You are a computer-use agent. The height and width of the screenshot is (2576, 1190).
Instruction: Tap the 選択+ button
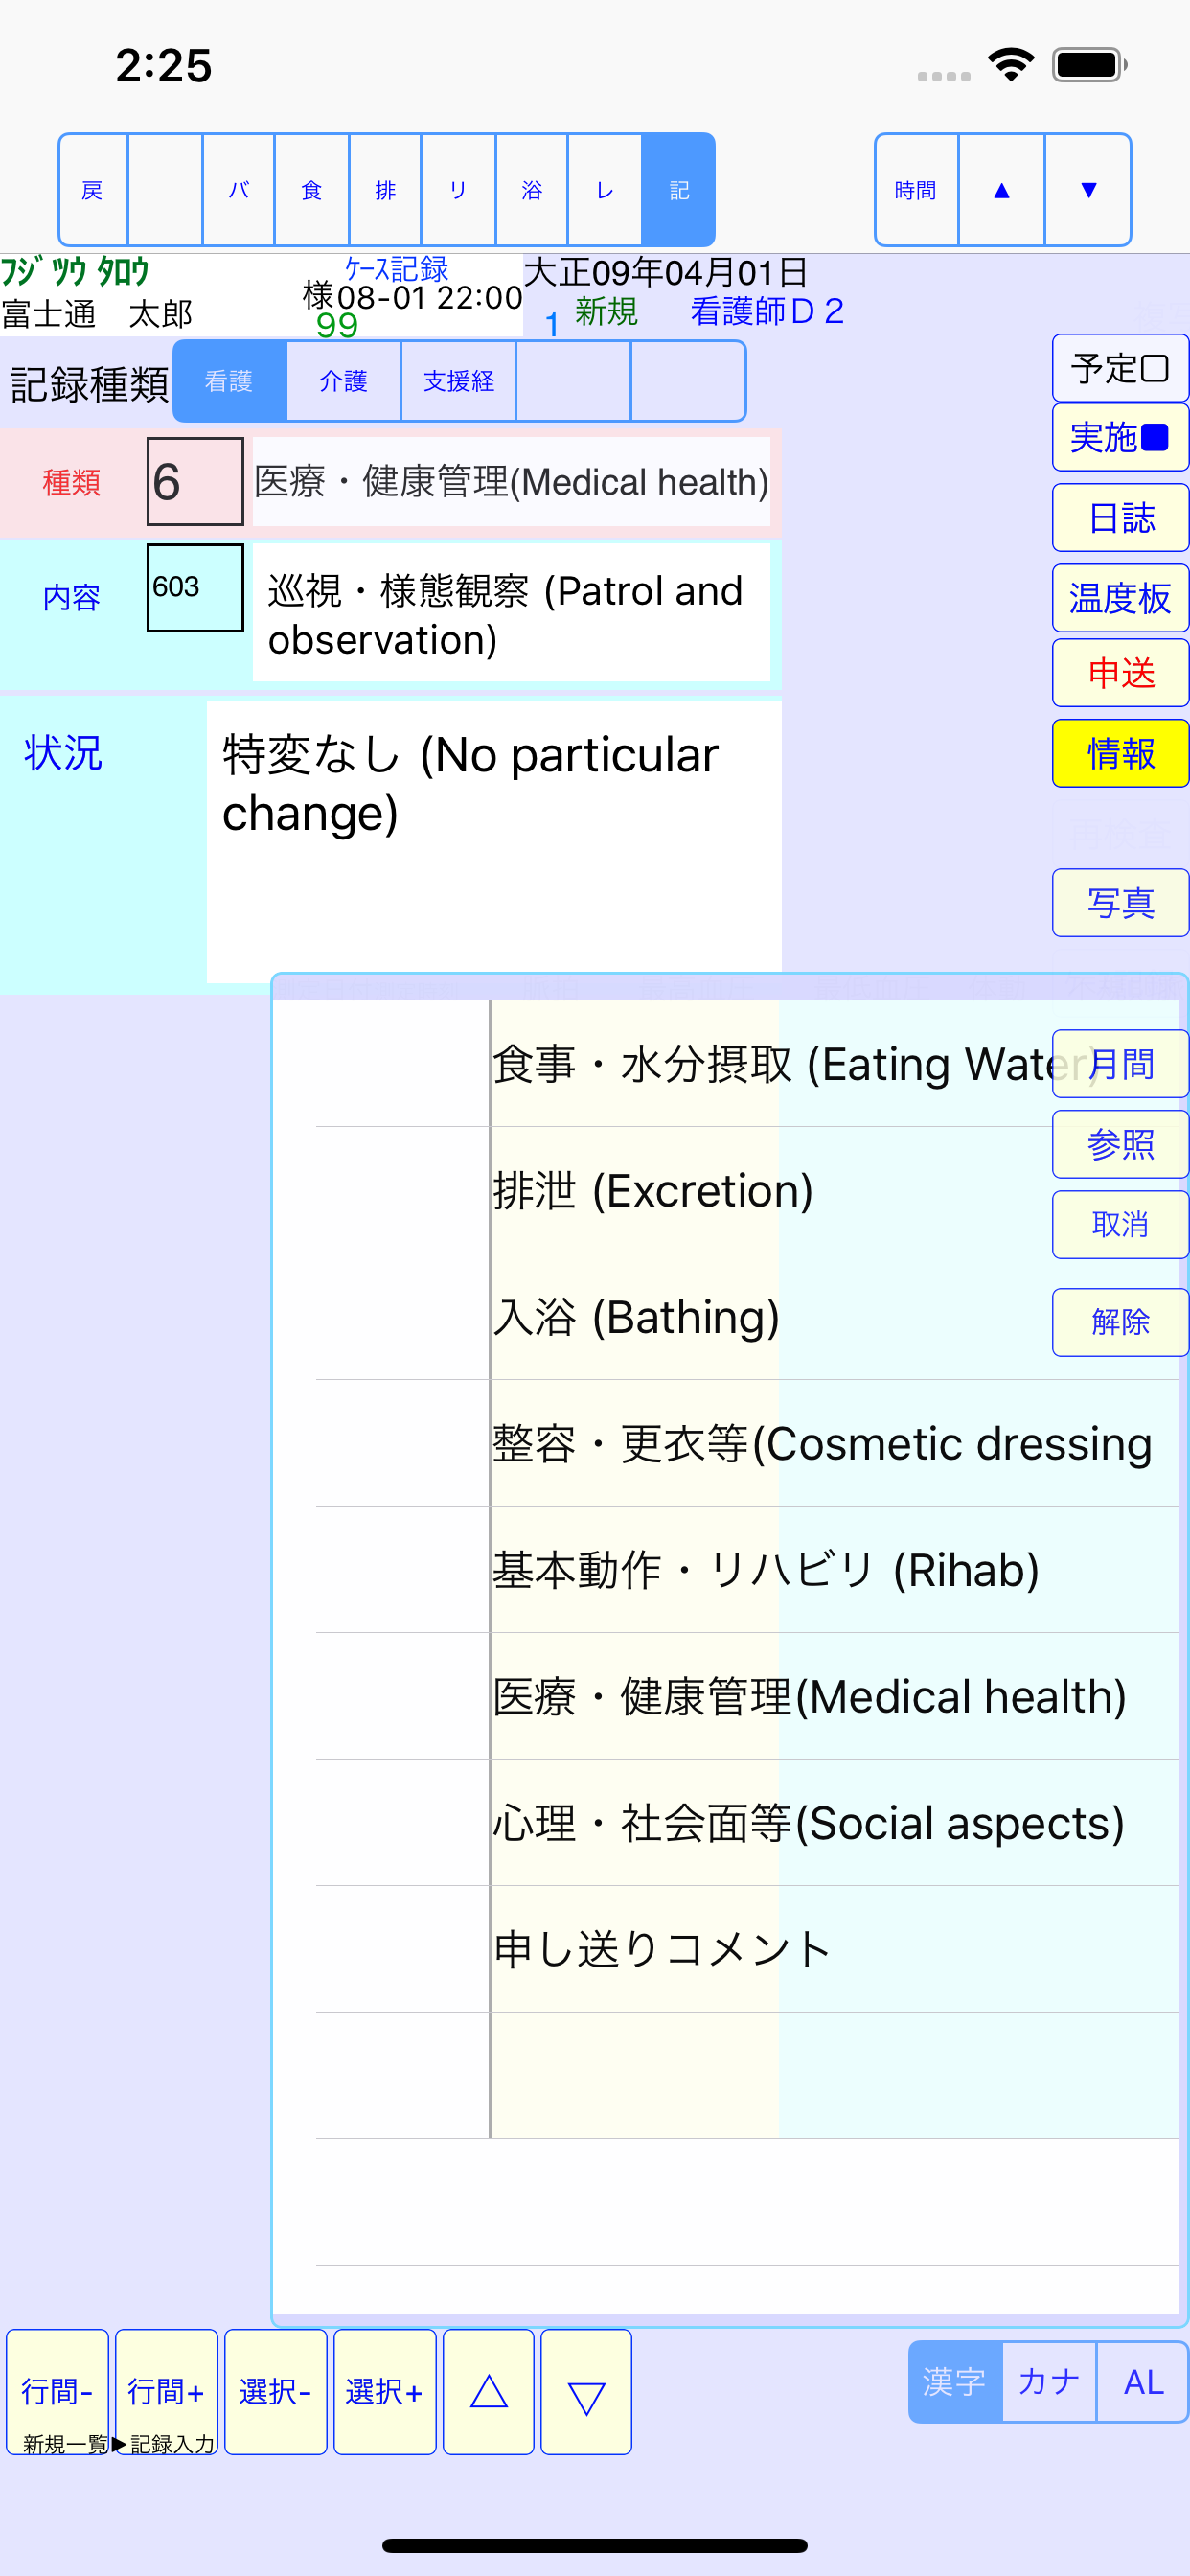coord(385,2392)
